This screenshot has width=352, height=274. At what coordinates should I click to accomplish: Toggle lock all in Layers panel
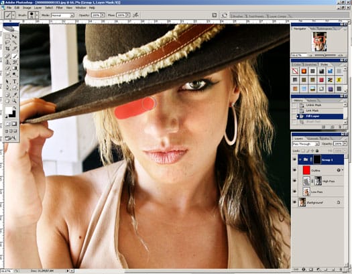point(317,151)
